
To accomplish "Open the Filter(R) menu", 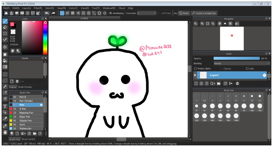I will (x=38, y=8).
